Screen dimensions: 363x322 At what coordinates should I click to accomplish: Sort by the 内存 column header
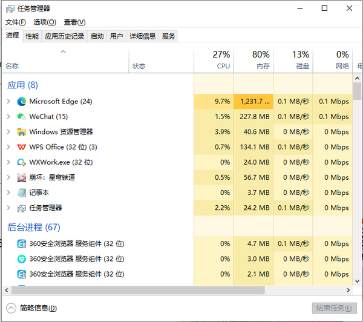(x=253, y=61)
